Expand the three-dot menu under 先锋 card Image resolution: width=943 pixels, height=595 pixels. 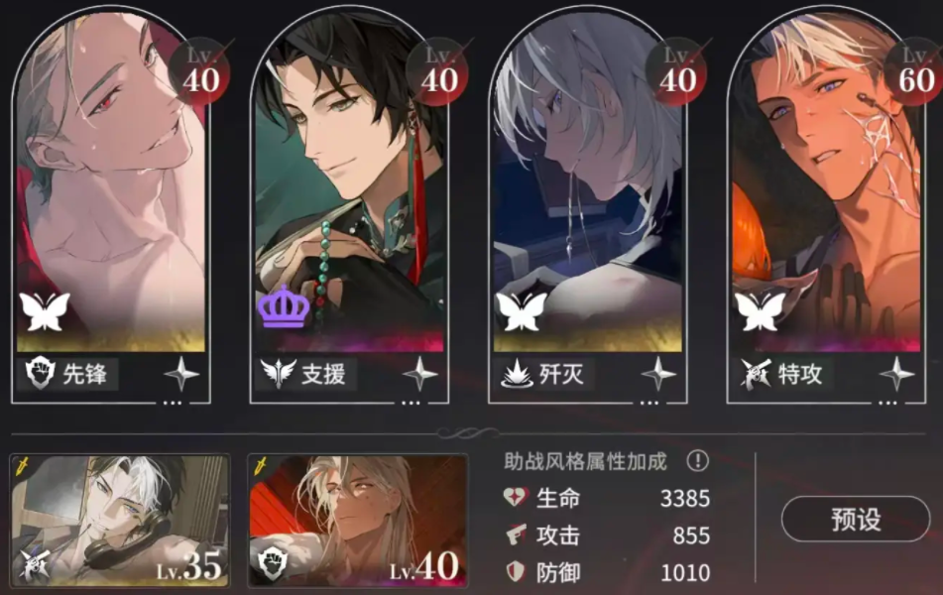(172, 403)
